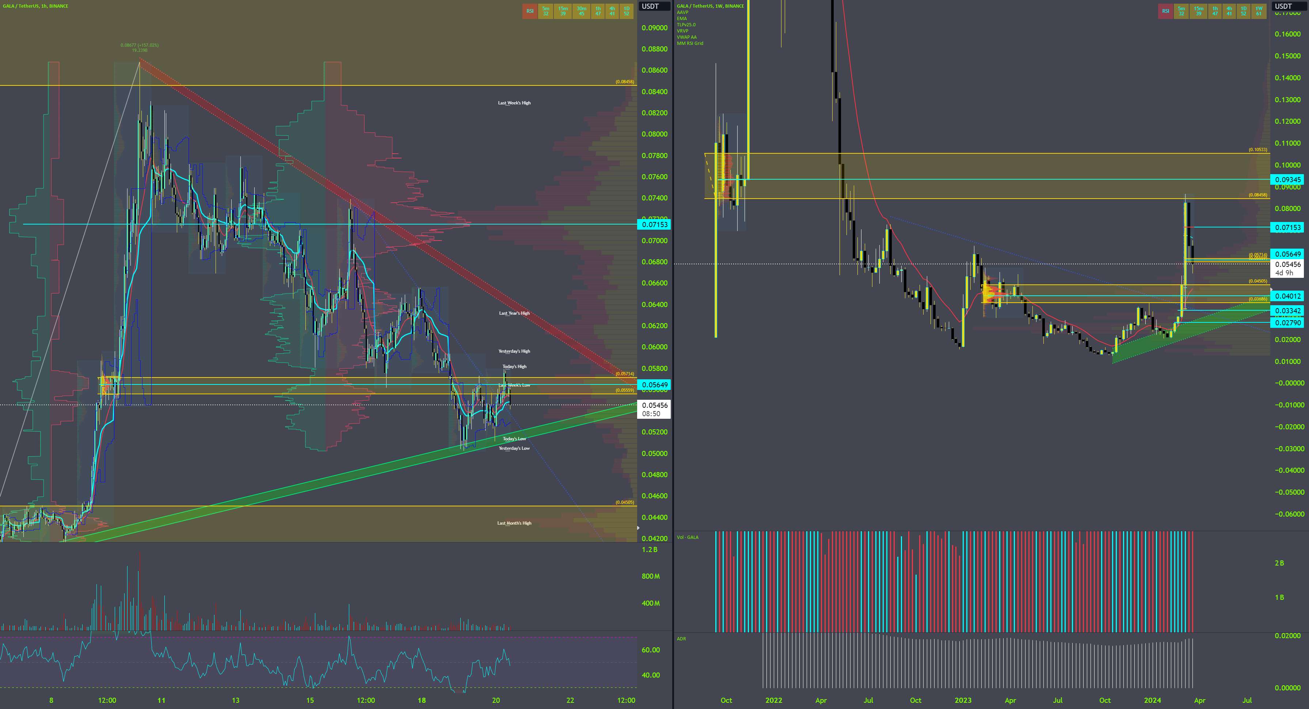Image resolution: width=1309 pixels, height=709 pixels.
Task: Click the VRVP indicator label
Action: (682, 31)
